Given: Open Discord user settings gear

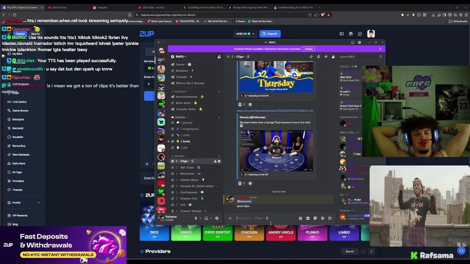Looking at the screenshot, I should point(217,218).
